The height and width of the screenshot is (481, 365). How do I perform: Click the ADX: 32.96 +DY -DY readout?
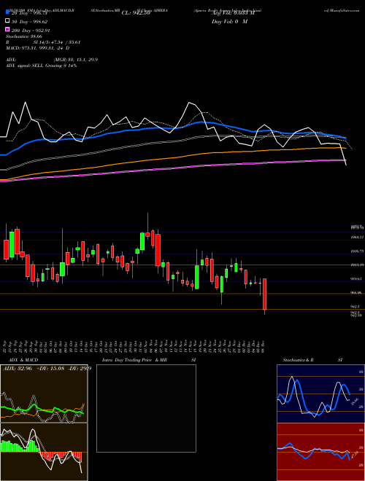click(47, 369)
